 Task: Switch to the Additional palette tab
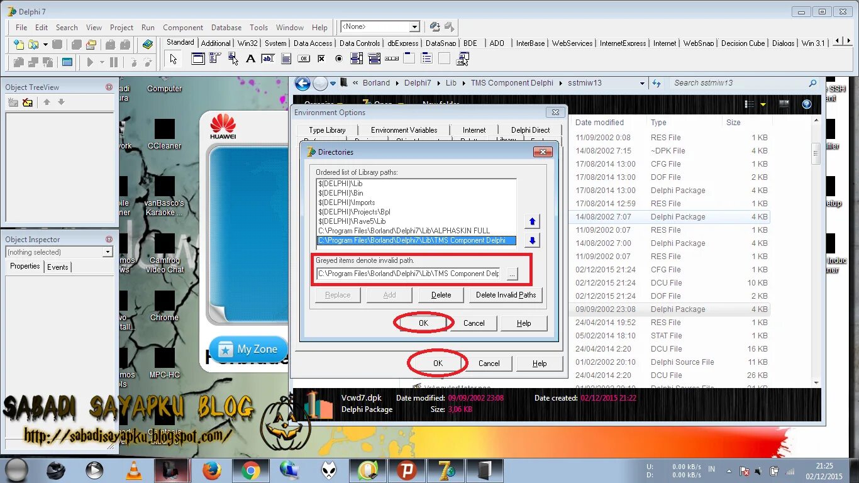216,43
